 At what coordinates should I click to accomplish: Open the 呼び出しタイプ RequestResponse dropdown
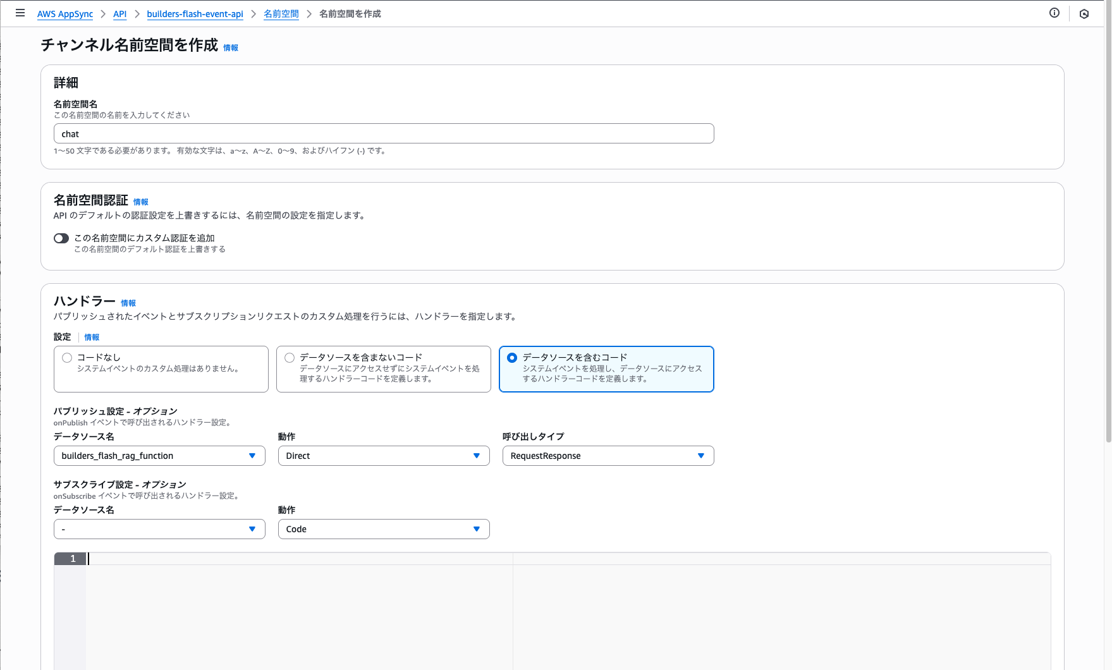coord(607,455)
